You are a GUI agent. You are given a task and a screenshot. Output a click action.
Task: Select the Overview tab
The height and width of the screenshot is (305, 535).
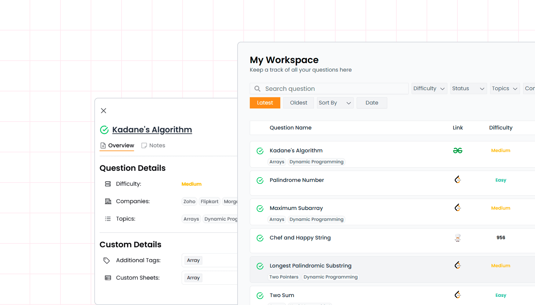117,146
